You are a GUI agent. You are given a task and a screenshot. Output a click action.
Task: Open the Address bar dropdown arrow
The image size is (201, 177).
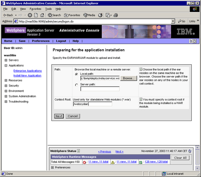(x=173, y=21)
